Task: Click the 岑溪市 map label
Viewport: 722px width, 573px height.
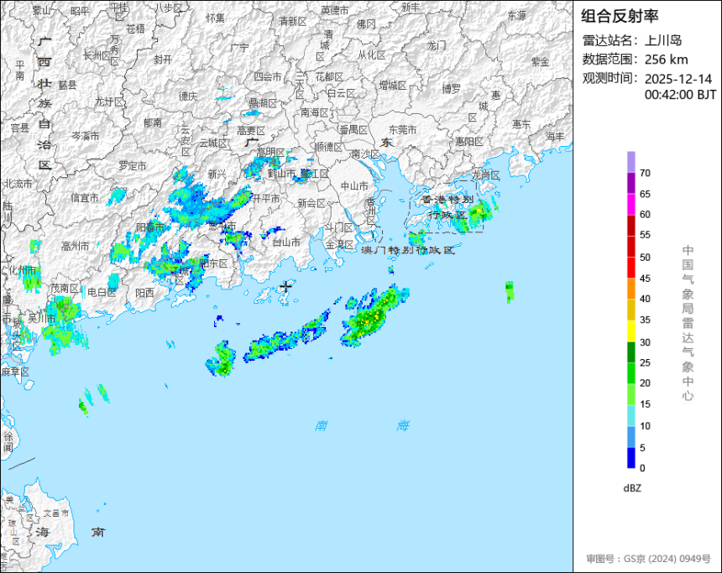Action: point(85,136)
